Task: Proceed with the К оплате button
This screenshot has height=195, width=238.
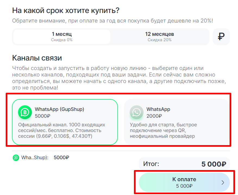Action: [184, 183]
